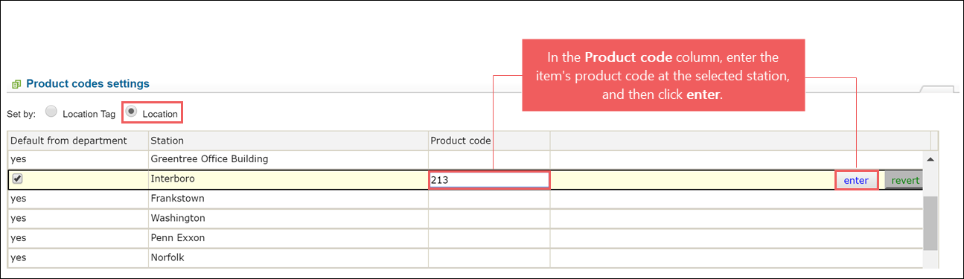Uncheck the default from department checkbox for Interboro
The width and height of the screenshot is (964, 279).
click(x=18, y=179)
